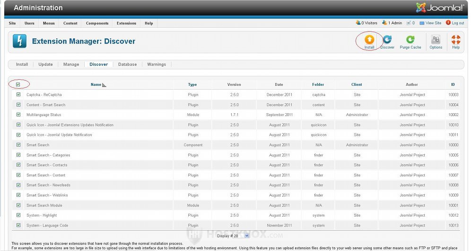471x251 pixels.
Task: Switch to the Database tab
Action: (127, 64)
